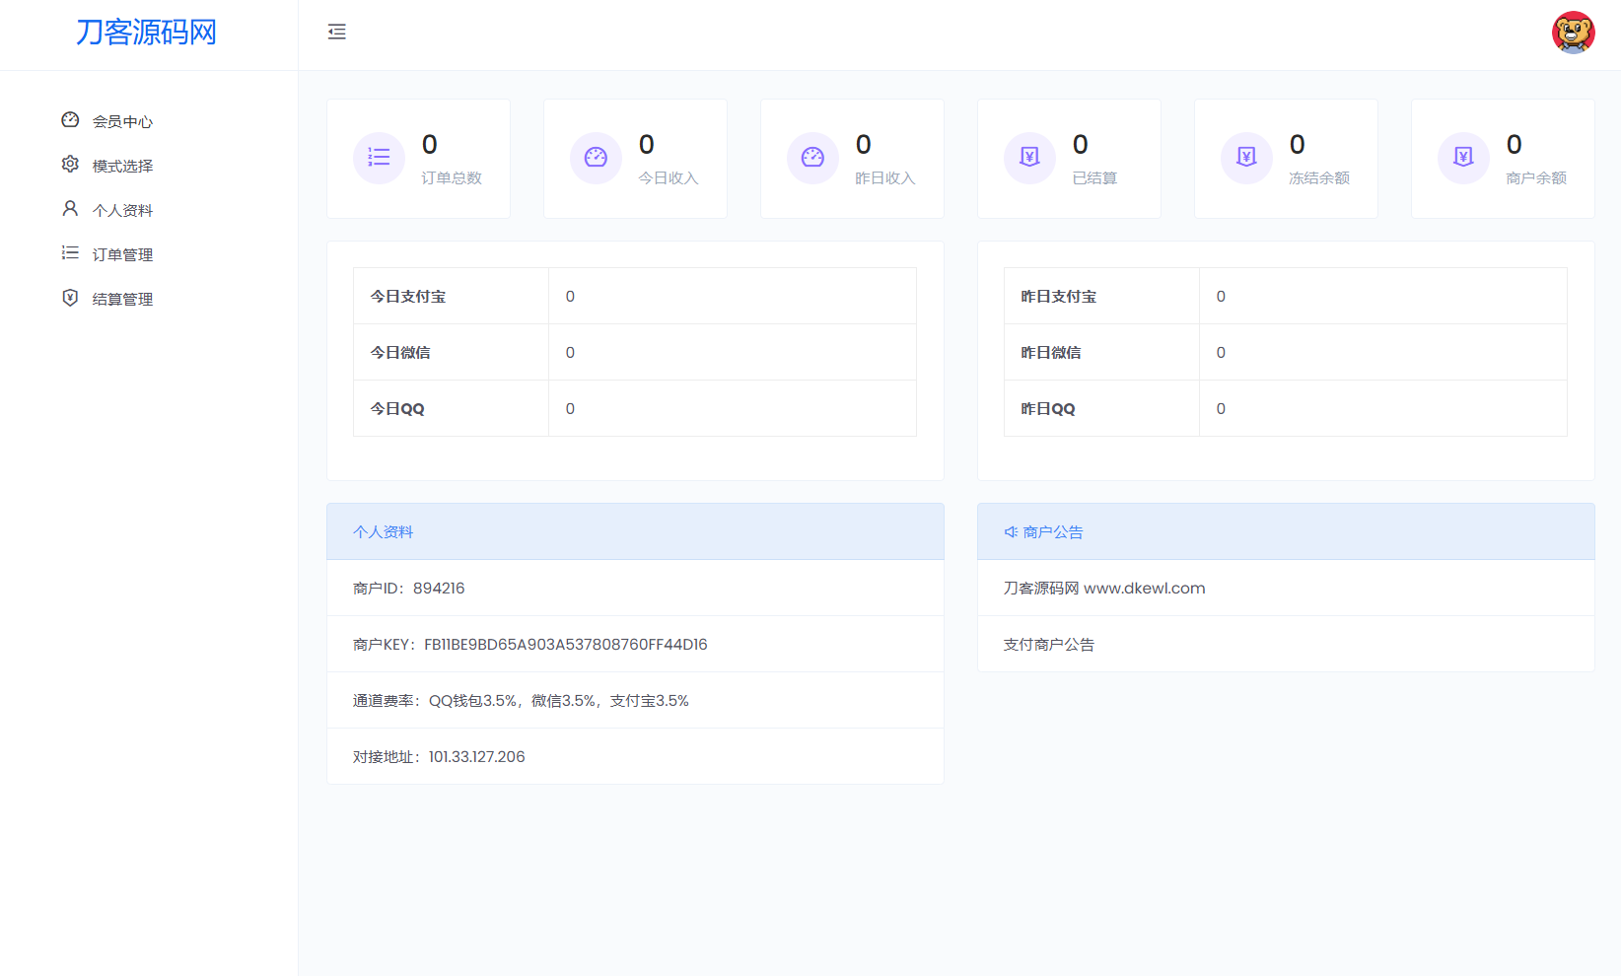This screenshot has width=1621, height=976.
Task: Select the 结算管理 shield icon
Action: pos(70,298)
